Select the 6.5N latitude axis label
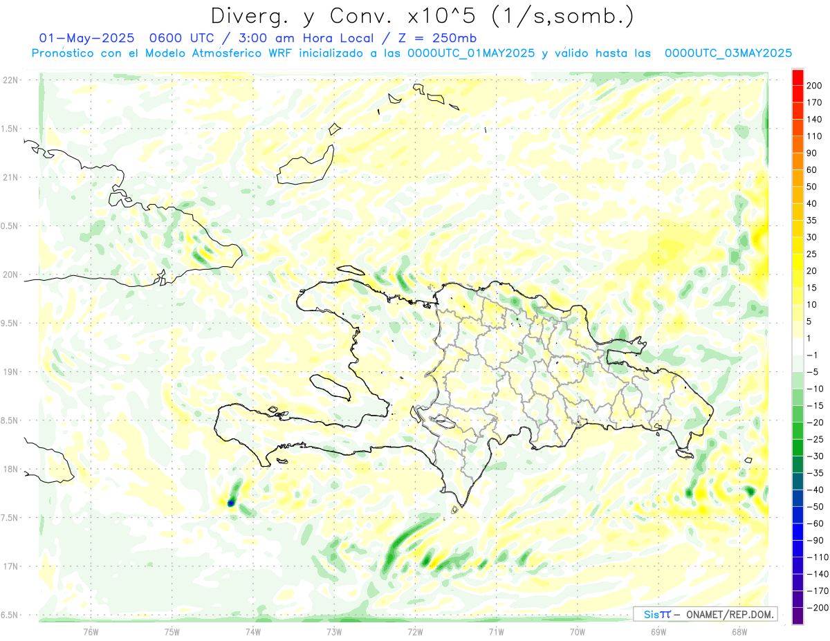Image resolution: width=830 pixels, height=641 pixels. pyautogui.click(x=10, y=615)
